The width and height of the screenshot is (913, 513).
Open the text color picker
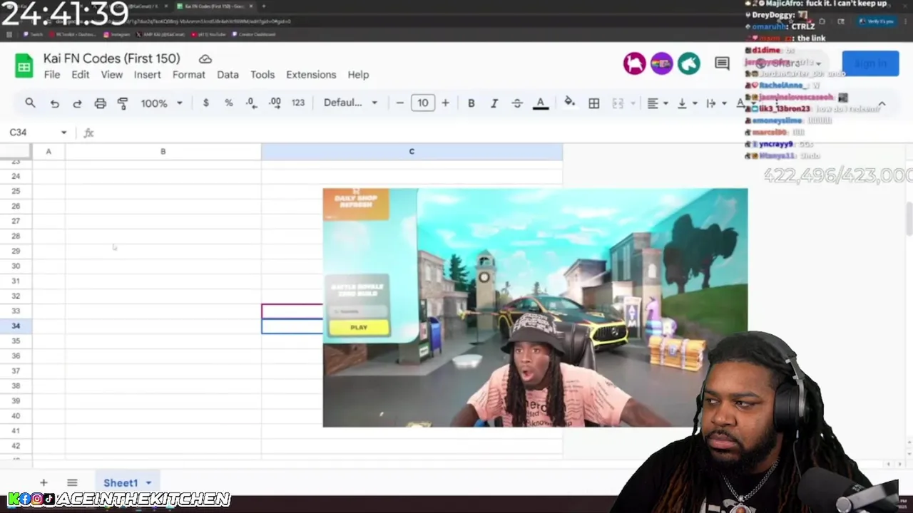pyautogui.click(x=541, y=103)
